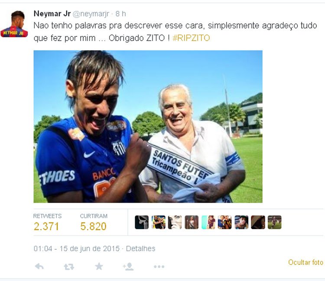This screenshot has width=325, height=281.
Task: Click the last liker avatar on soccer field
Action: [274, 222]
